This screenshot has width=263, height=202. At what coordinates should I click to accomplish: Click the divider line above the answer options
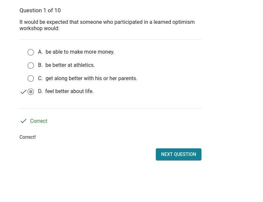(x=110, y=40)
